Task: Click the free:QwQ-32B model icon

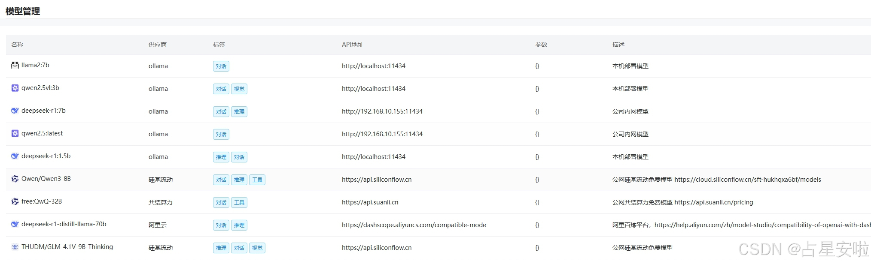Action: pyautogui.click(x=15, y=201)
